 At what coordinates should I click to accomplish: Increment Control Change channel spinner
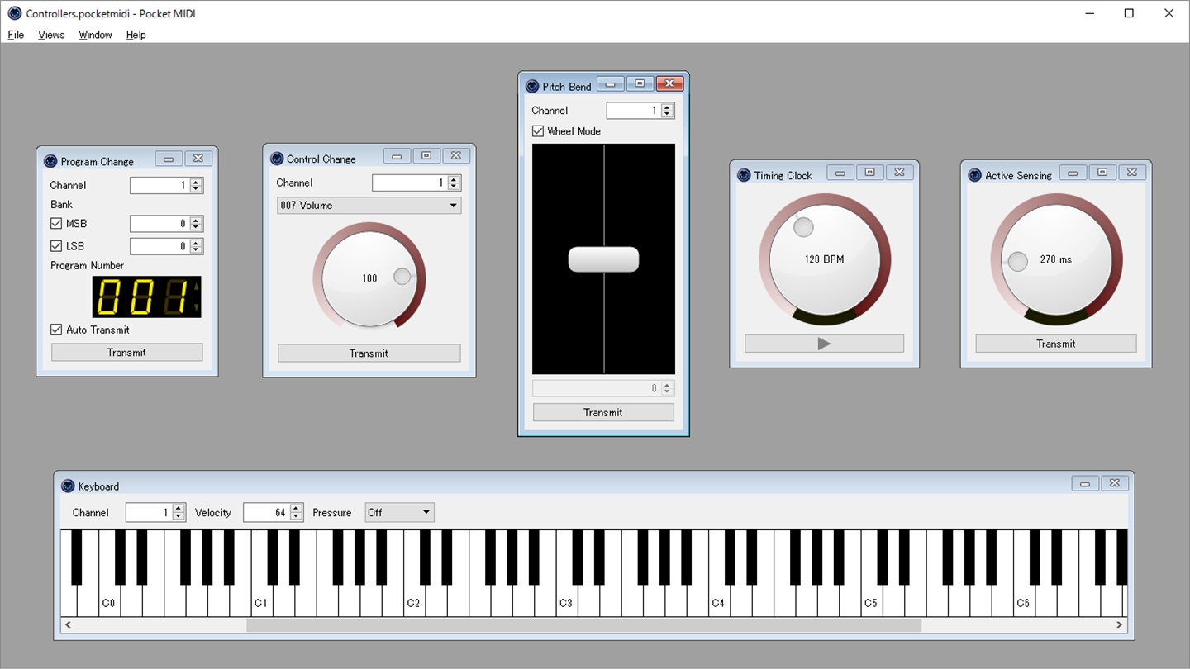454,179
